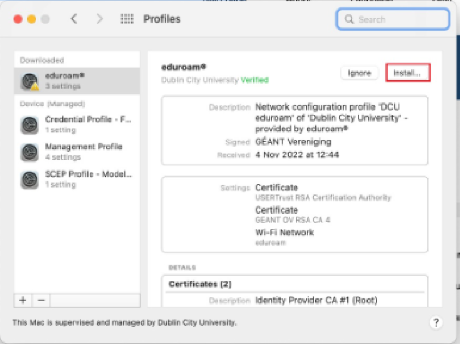Image resolution: width=462 pixels, height=345 pixels.
Task: Click the '4 Nov 2022 at 12:44' received date
Action: pos(297,154)
